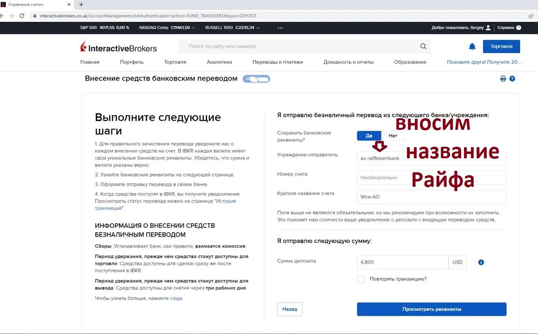Open the Главная menu

pos(90,62)
